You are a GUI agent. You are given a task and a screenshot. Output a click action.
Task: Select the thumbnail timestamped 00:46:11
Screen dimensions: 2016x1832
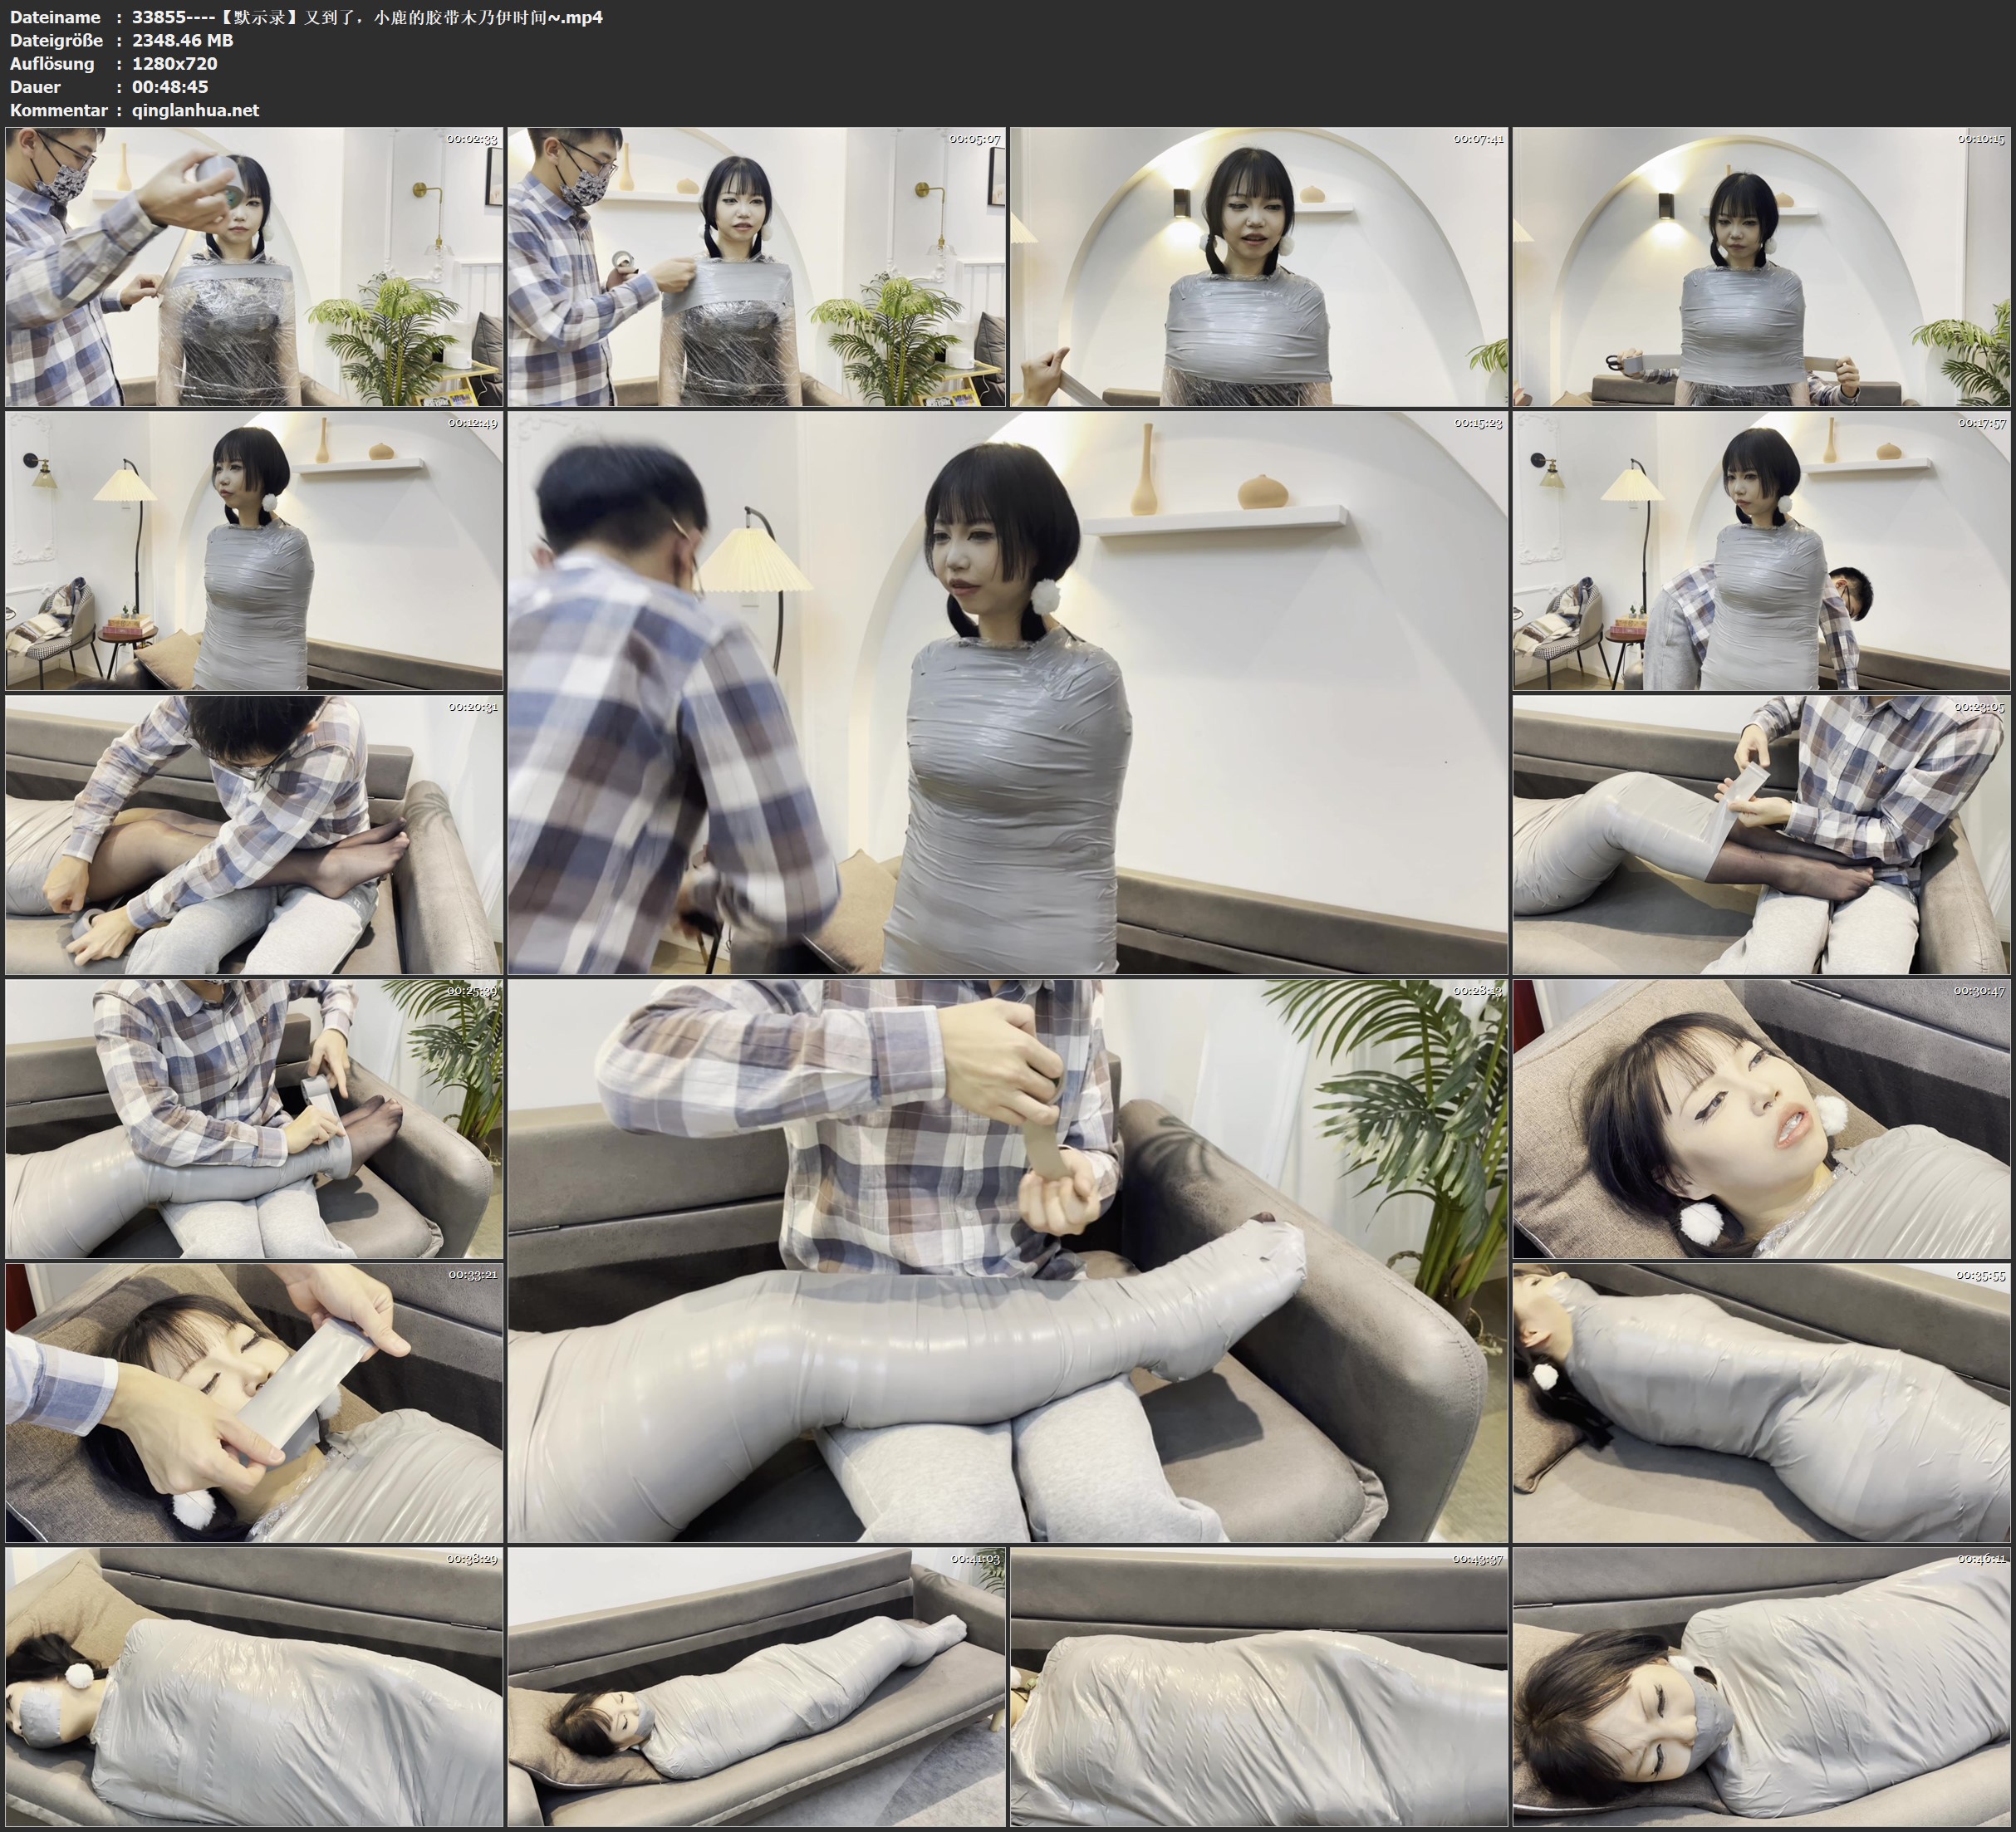point(1762,1687)
